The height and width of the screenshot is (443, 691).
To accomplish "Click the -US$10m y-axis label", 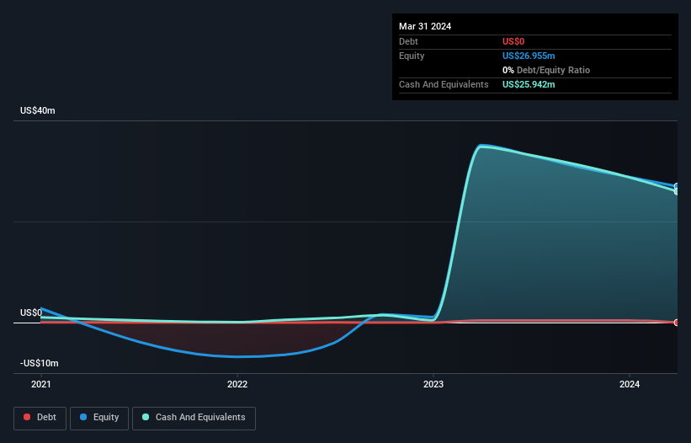I will pyautogui.click(x=40, y=363).
